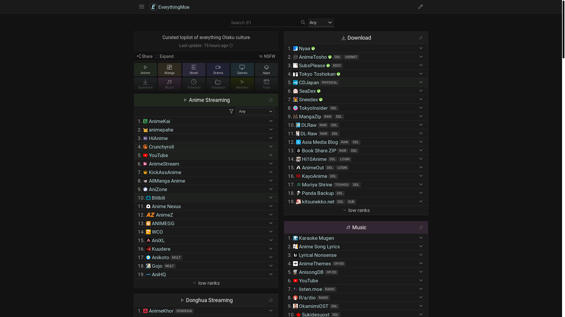Image resolution: width=565 pixels, height=317 pixels.
Task: Click the filter funnel icon
Action: (231, 111)
